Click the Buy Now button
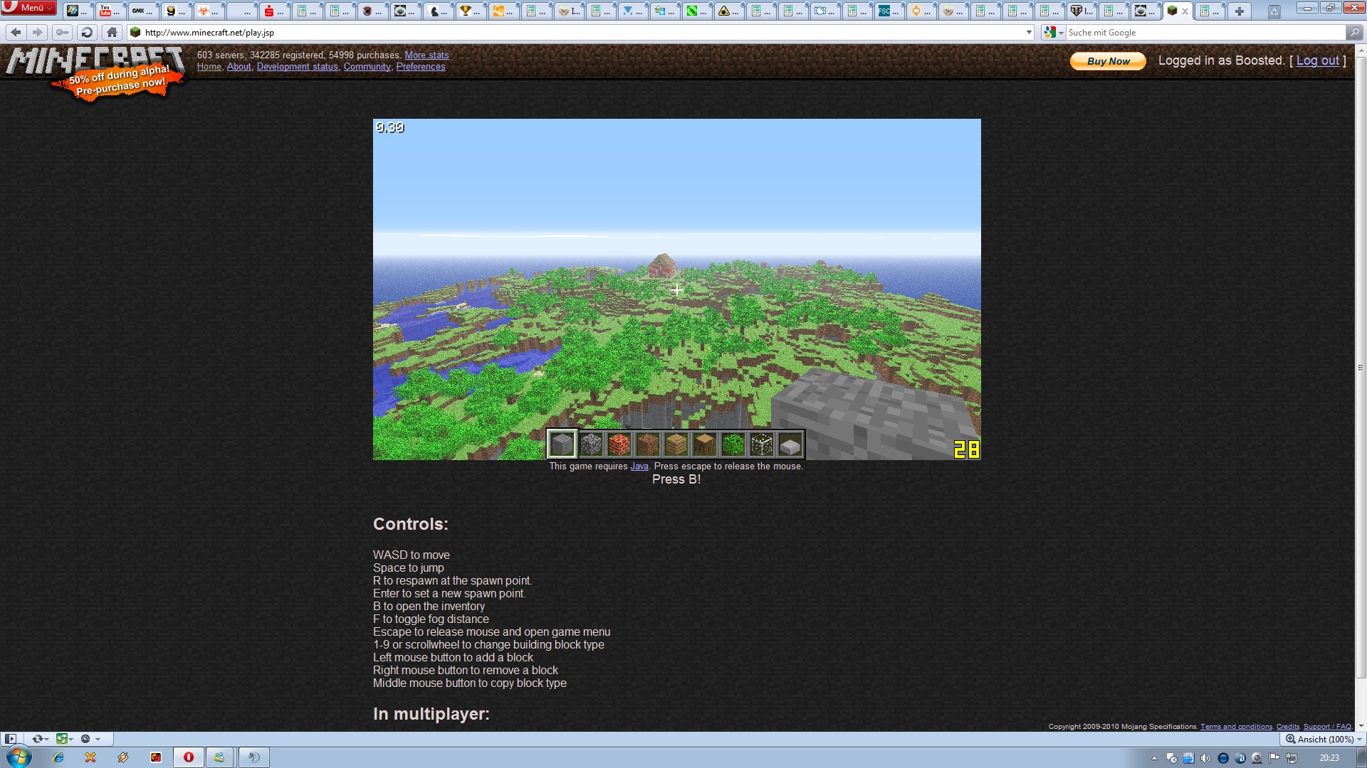The width and height of the screenshot is (1367, 768). point(1108,61)
